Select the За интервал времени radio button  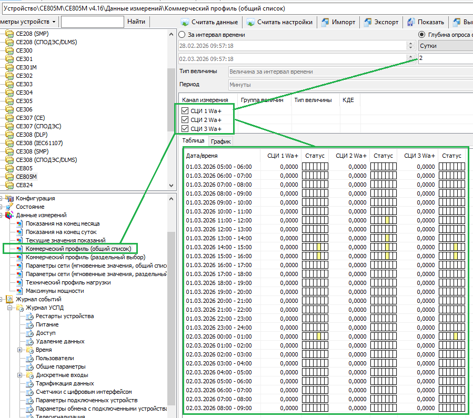tap(182, 35)
